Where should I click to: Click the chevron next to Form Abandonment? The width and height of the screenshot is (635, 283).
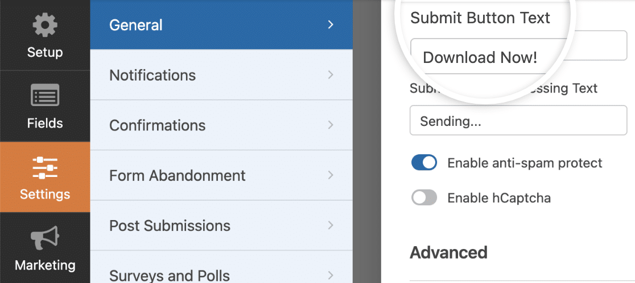[x=331, y=175]
